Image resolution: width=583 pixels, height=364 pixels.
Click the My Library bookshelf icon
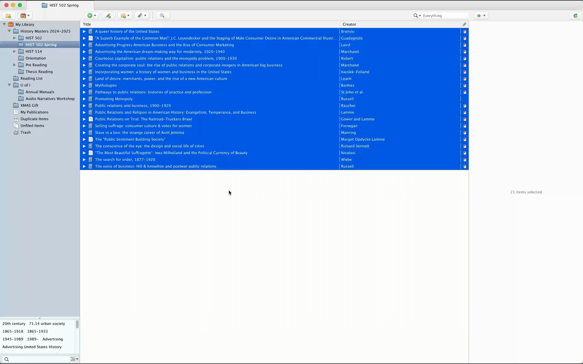pyautogui.click(x=11, y=24)
